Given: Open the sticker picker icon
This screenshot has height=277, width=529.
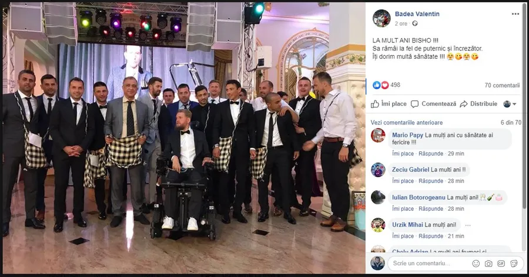Looking at the screenshot, I should point(514,263).
